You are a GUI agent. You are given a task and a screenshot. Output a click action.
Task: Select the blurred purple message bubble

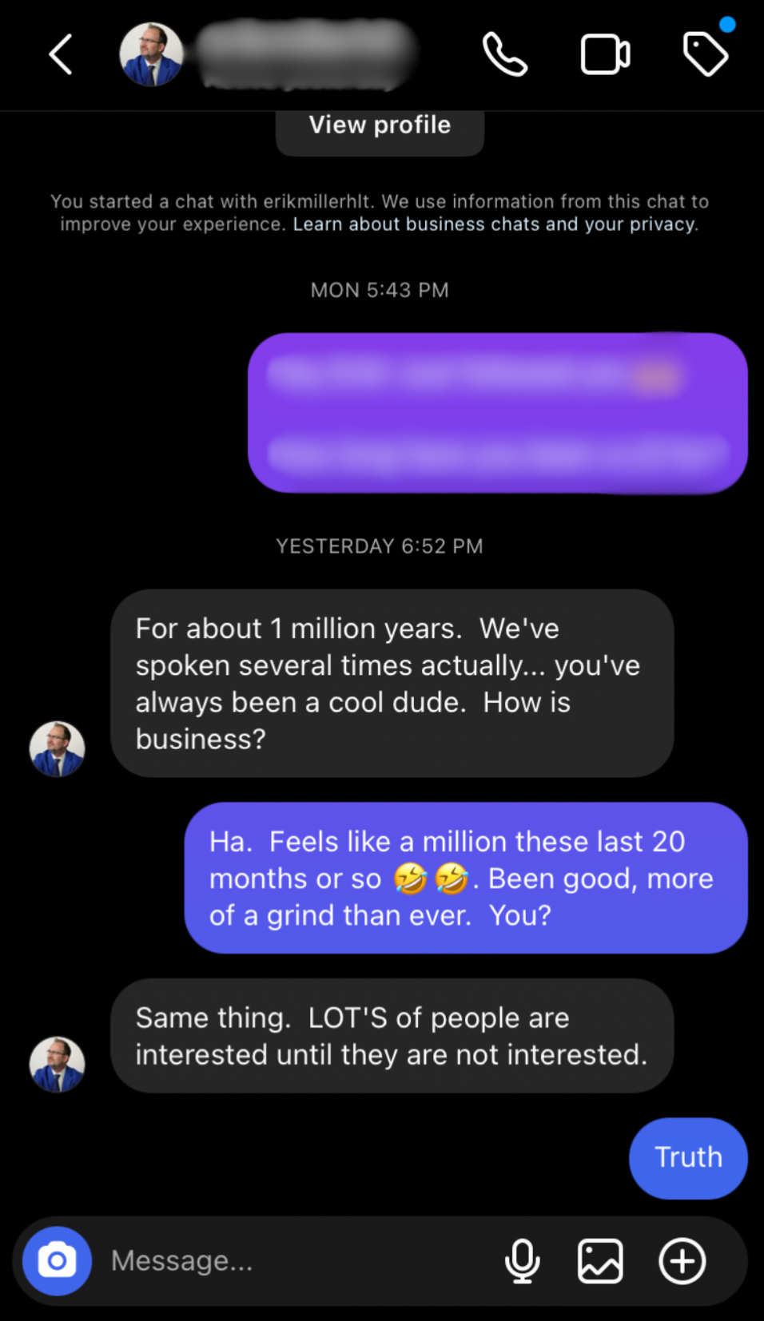(497, 413)
